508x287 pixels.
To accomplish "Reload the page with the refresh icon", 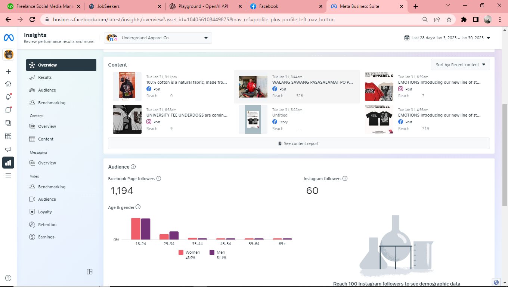I will coord(32,19).
